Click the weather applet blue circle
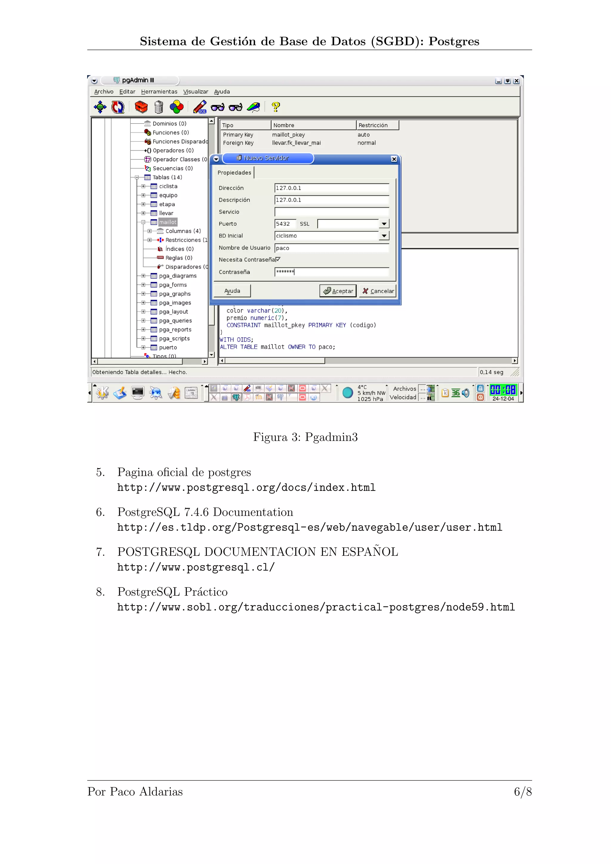611x864 pixels. tap(348, 393)
